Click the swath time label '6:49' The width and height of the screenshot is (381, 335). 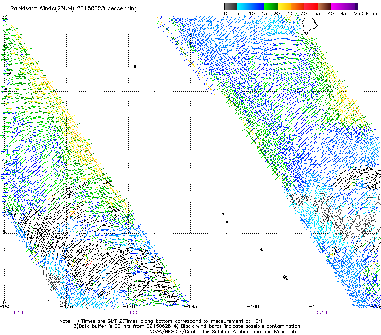pos(18,313)
